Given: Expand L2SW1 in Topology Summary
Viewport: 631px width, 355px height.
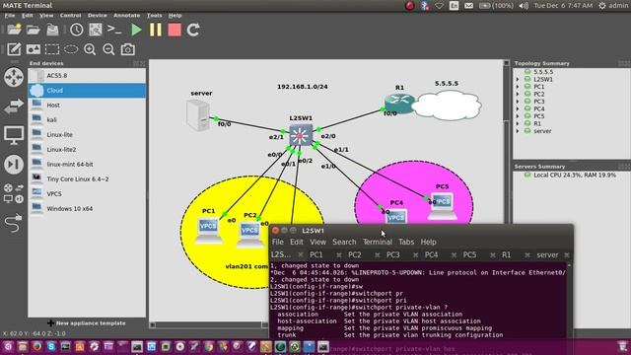Looking at the screenshot, I should [x=518, y=79].
